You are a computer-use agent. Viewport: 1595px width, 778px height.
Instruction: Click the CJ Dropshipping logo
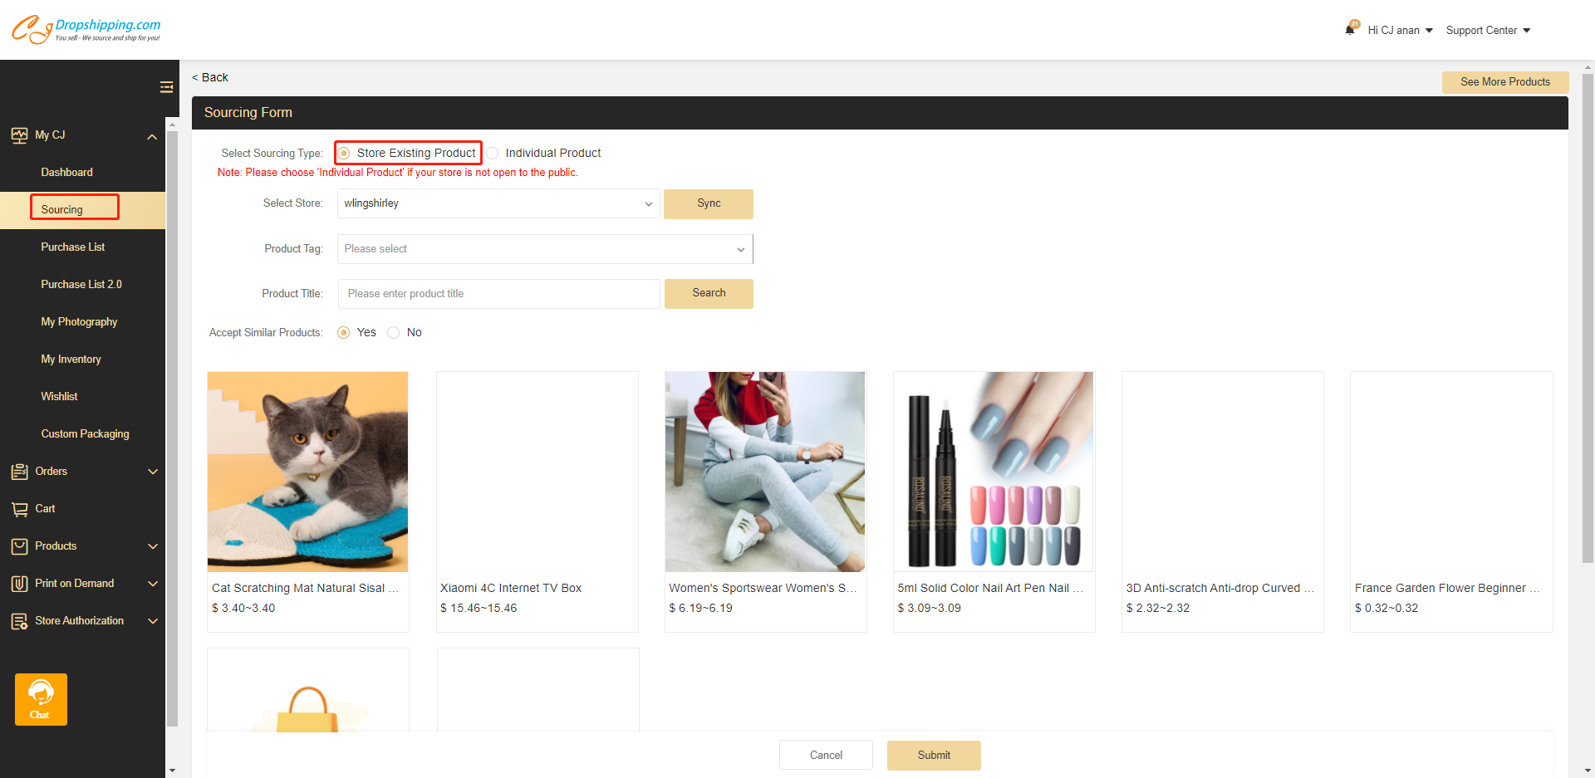coord(86,29)
